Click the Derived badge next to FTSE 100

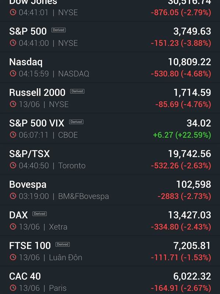point(62,244)
